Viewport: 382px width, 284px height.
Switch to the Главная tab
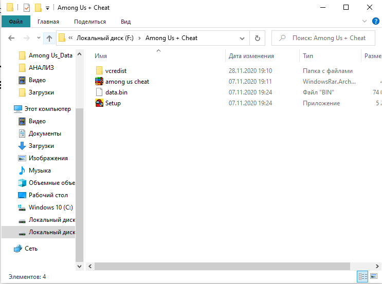coord(48,22)
